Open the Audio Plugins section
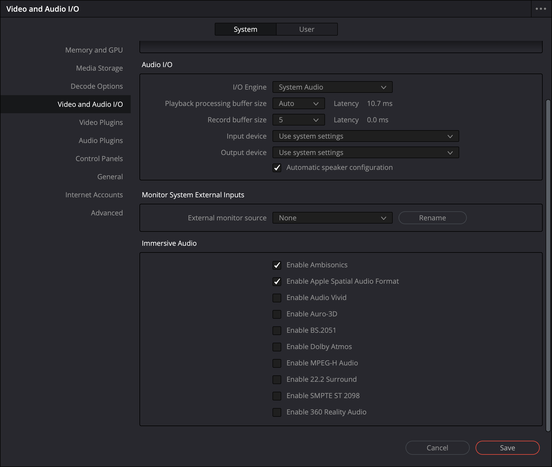 [x=101, y=140]
